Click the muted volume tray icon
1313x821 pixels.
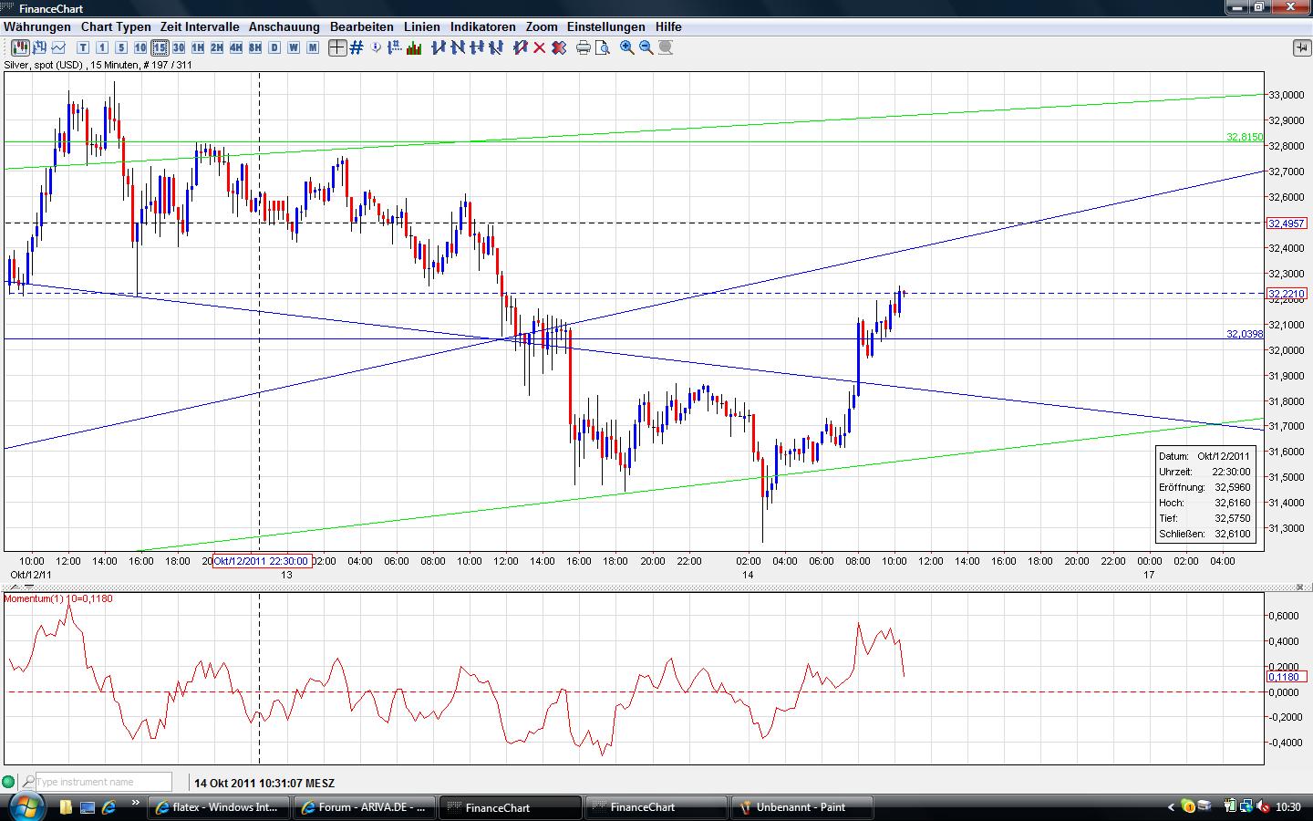point(1264,806)
